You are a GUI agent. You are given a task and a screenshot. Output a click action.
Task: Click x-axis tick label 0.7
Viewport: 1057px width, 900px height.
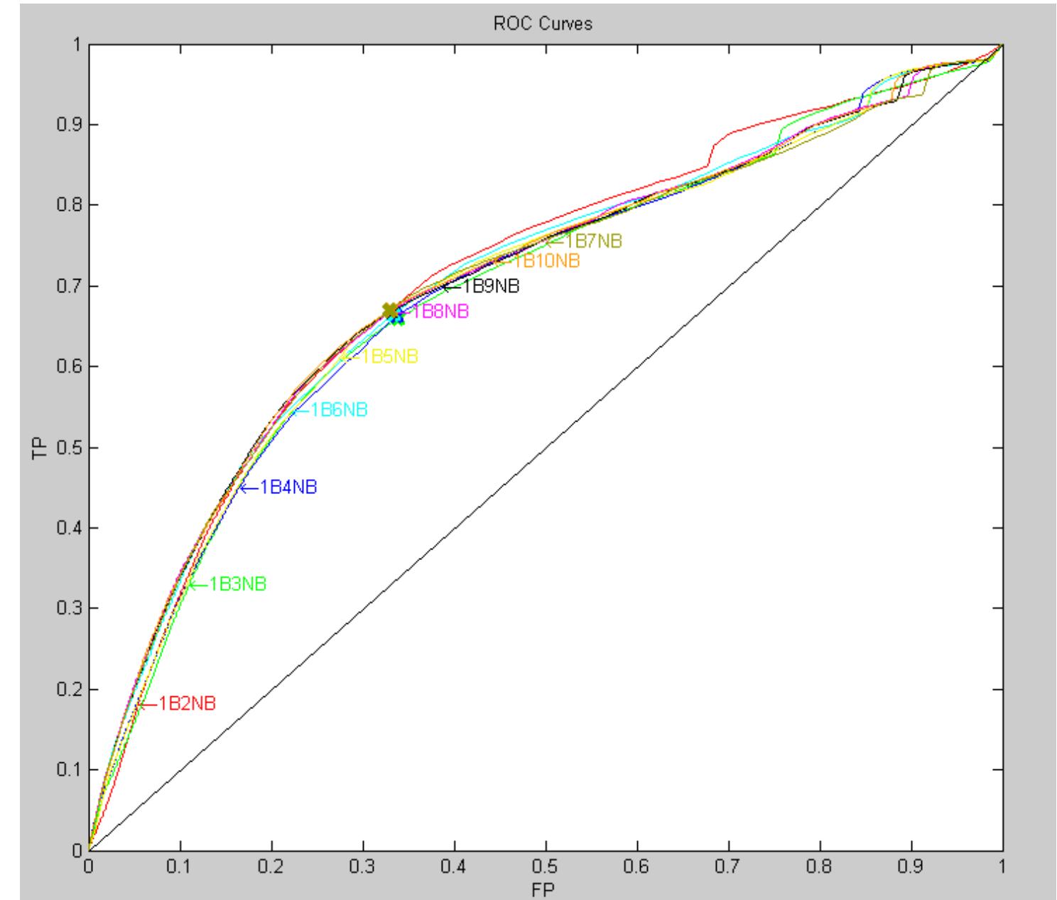click(x=729, y=867)
